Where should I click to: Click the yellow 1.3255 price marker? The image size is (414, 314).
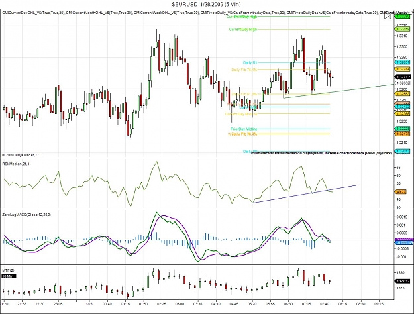pos(402,94)
